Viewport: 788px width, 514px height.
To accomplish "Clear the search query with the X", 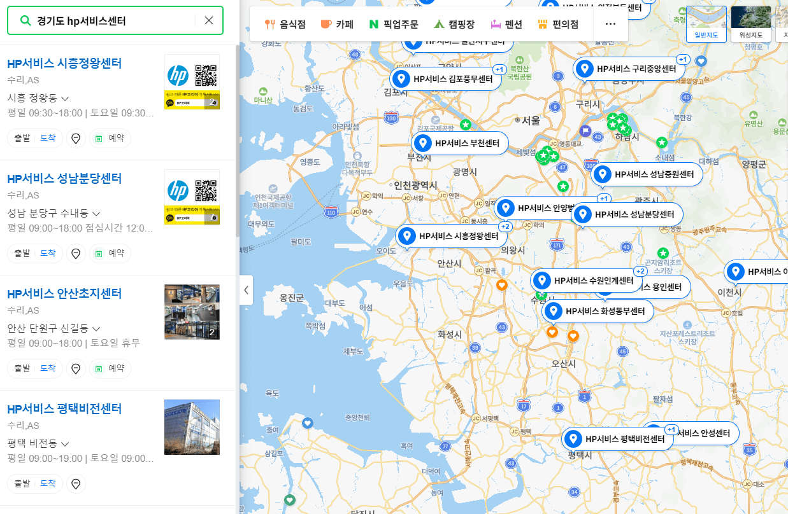I will tap(209, 20).
